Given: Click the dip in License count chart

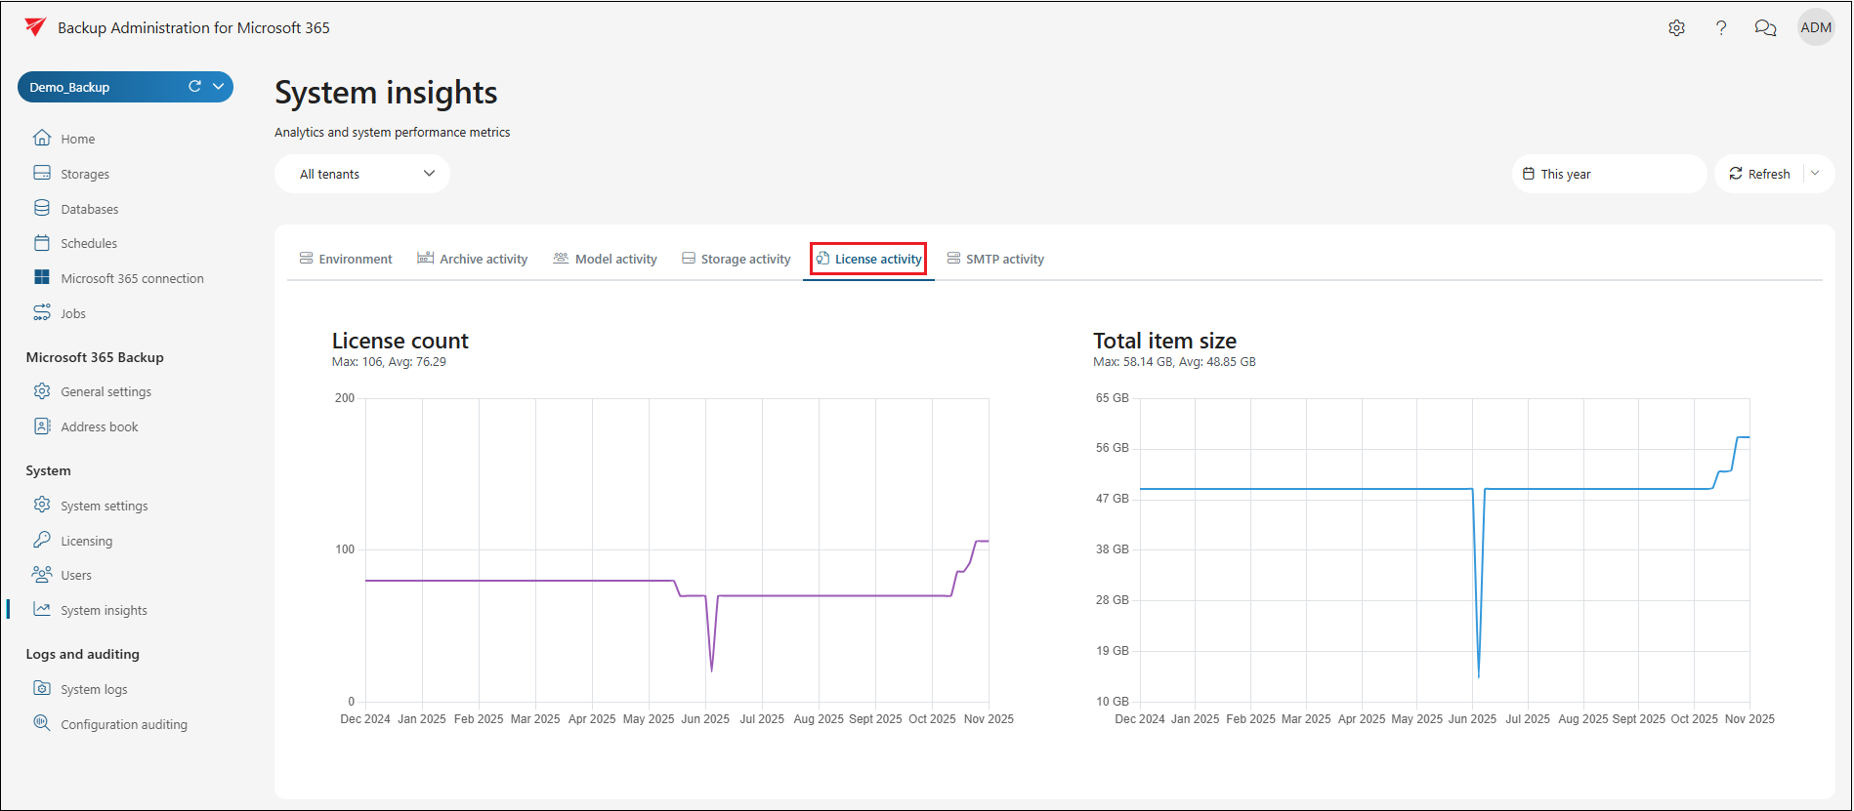Looking at the screenshot, I should pos(711,669).
